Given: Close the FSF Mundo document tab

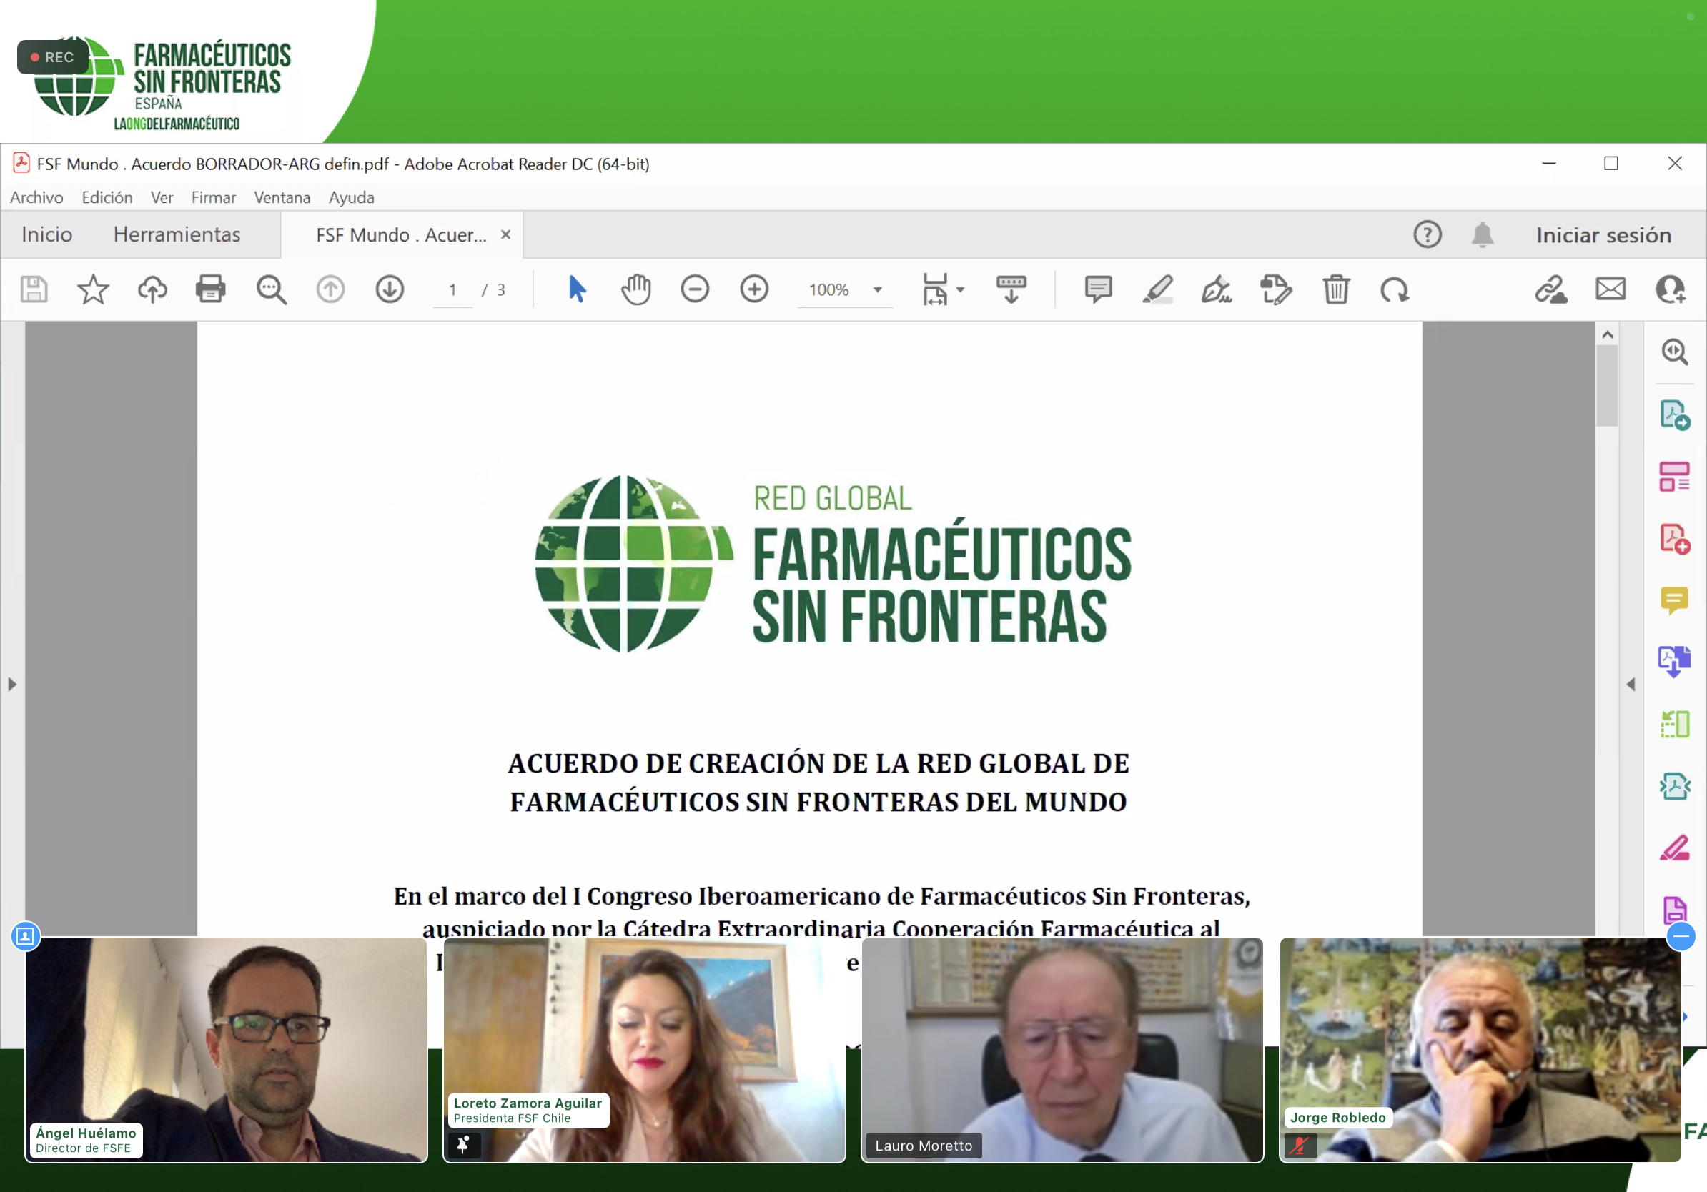Looking at the screenshot, I should point(505,235).
